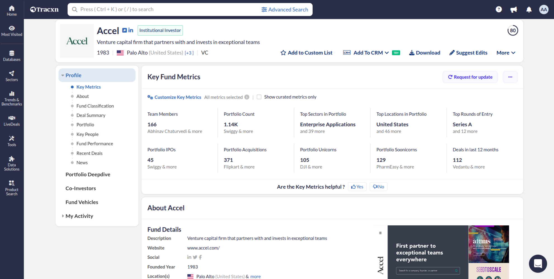Give a thumbs up on Key Metrics helpfulness
Viewport: 554px width, 279px height.
pos(357,187)
